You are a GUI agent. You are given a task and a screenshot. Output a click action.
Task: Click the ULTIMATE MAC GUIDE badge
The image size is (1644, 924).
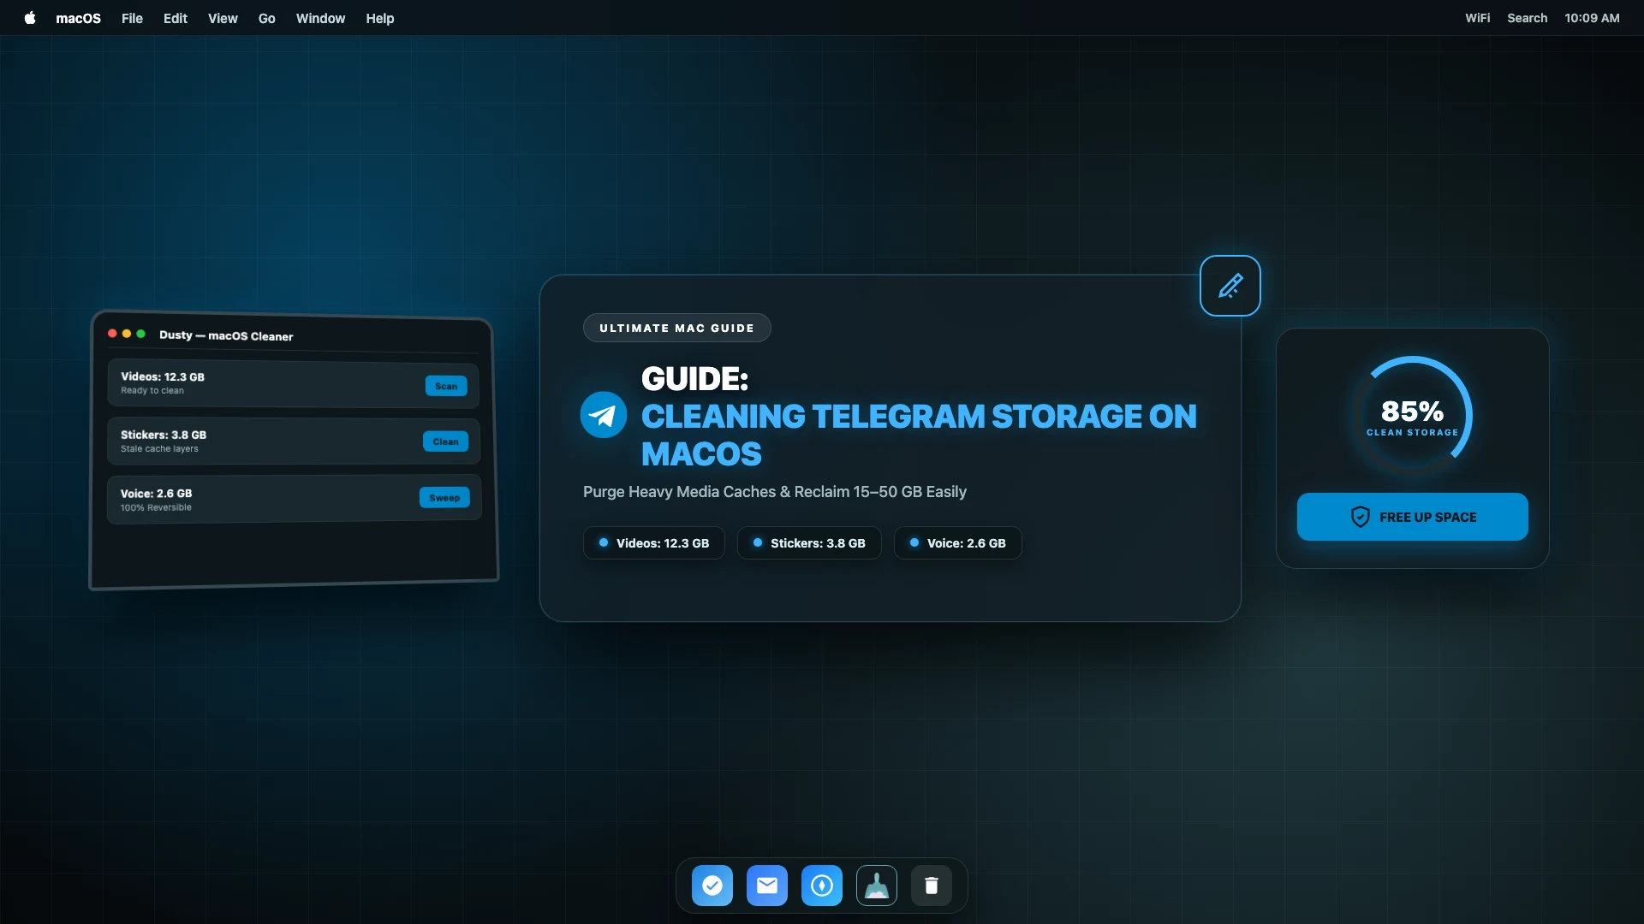click(x=676, y=328)
